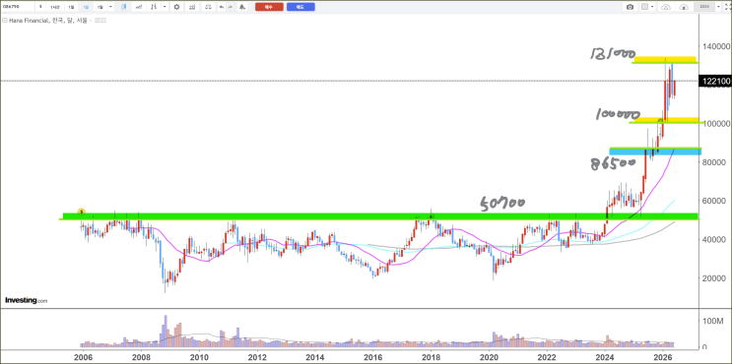Image resolution: width=732 pixels, height=364 pixels.
Task: Expand the time interval dropdown arrow
Action: click(x=110, y=7)
